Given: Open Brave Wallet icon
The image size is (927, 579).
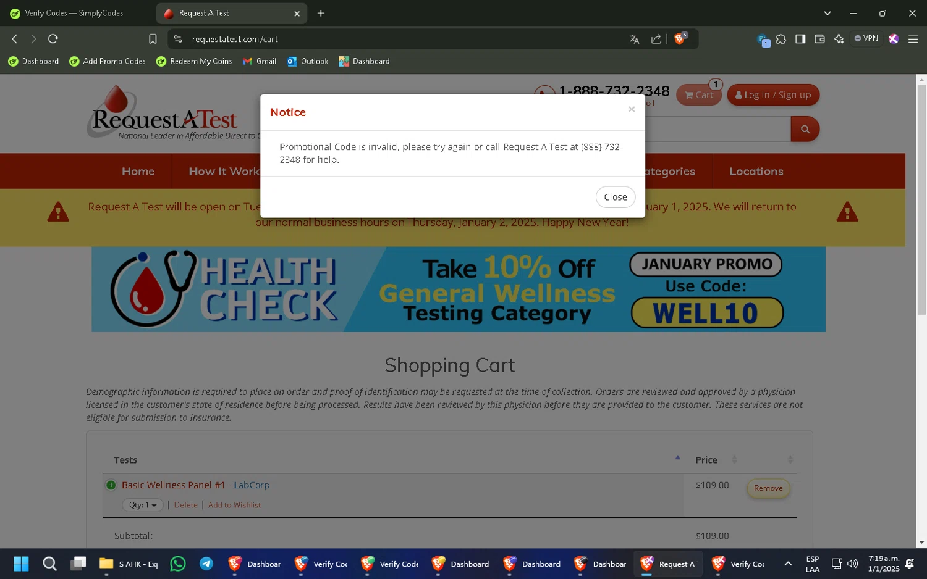Looking at the screenshot, I should (x=819, y=39).
